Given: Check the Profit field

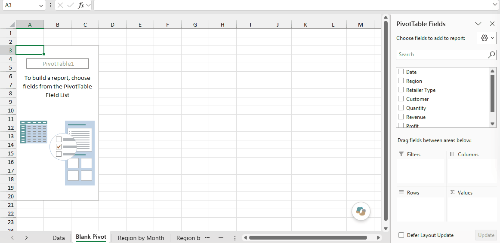Looking at the screenshot, I should click(401, 125).
